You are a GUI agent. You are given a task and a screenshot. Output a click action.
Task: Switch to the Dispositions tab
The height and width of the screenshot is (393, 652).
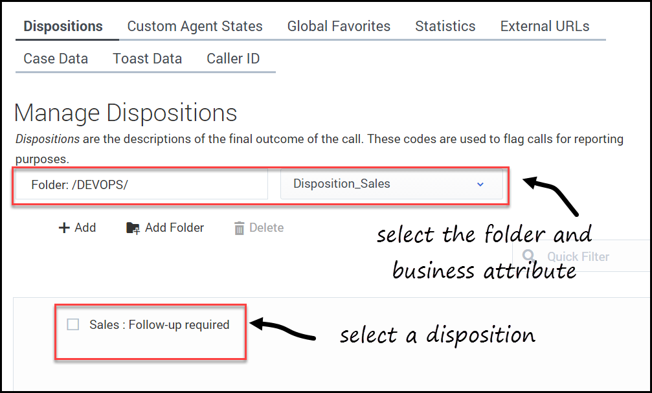point(63,27)
